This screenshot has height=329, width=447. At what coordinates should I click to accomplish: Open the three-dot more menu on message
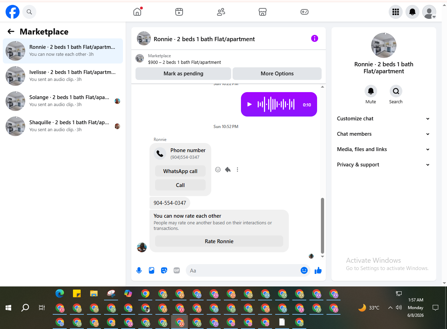click(x=237, y=170)
